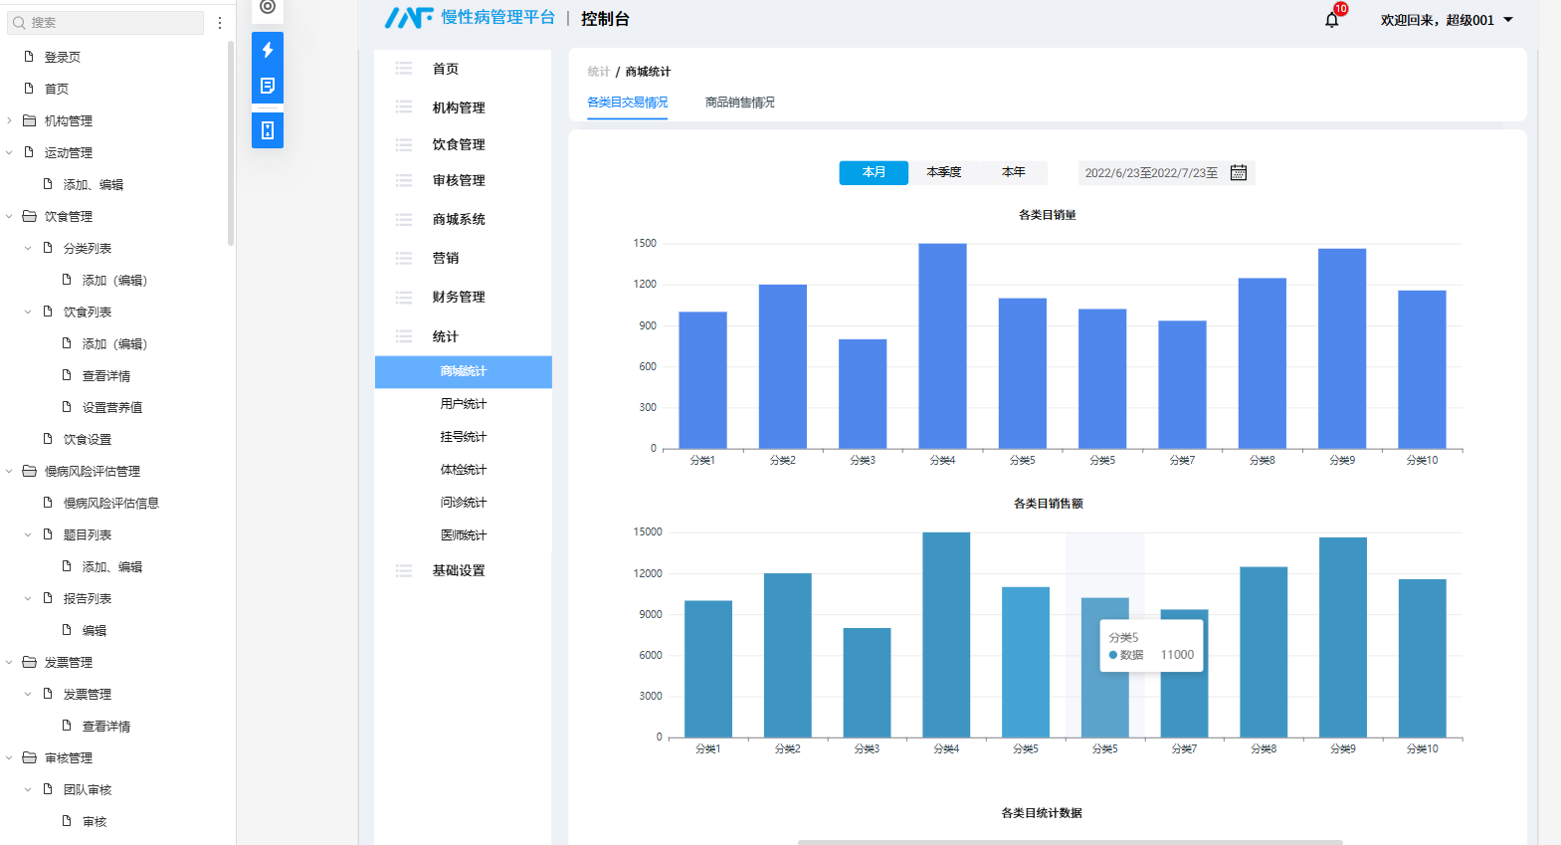1561x845 pixels.
Task: Click the 统计 breadcrumb link
Action: (x=598, y=72)
